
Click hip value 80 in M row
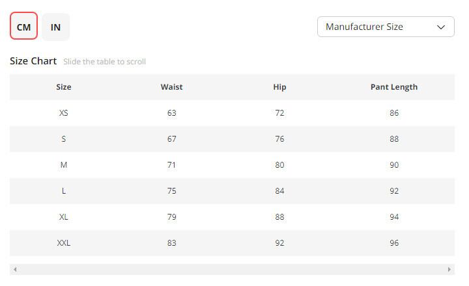[279, 165]
